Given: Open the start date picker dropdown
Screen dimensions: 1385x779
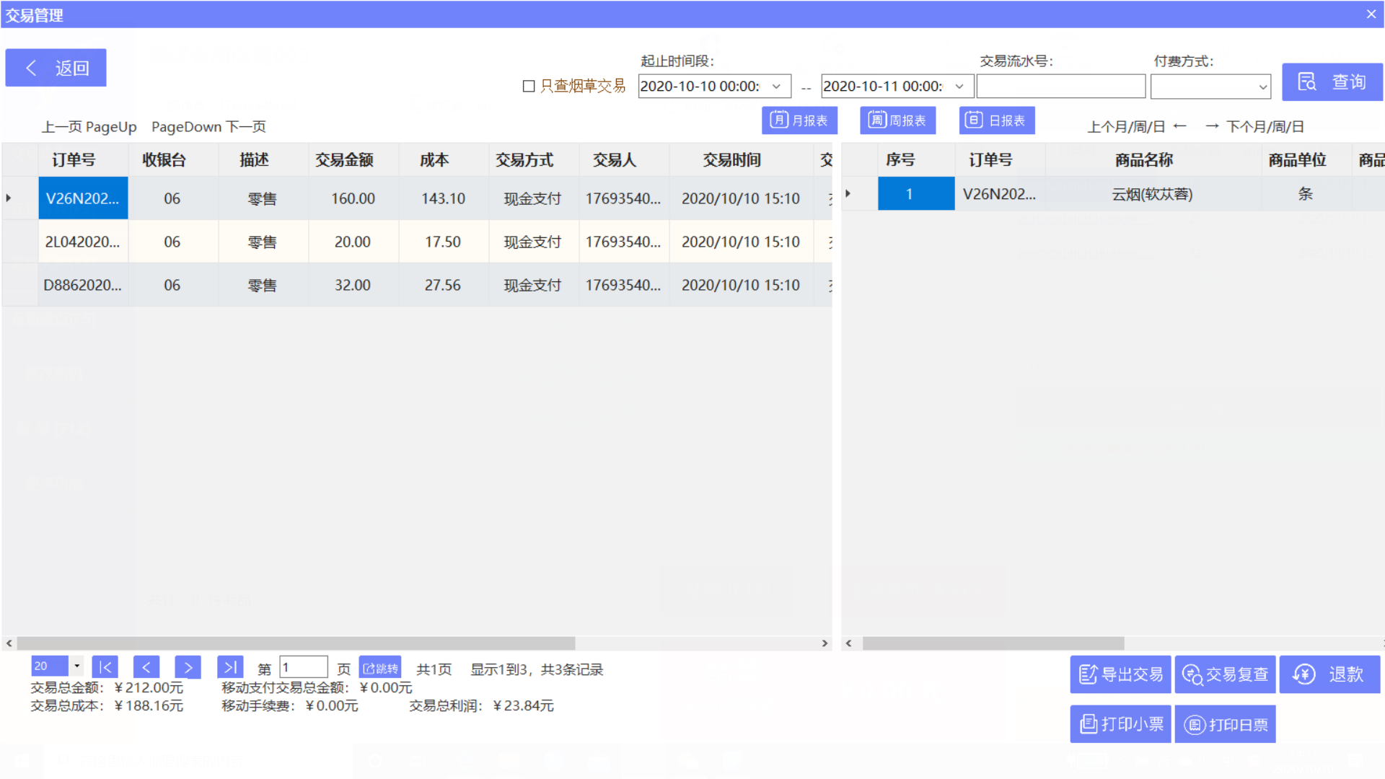Looking at the screenshot, I should tap(777, 86).
